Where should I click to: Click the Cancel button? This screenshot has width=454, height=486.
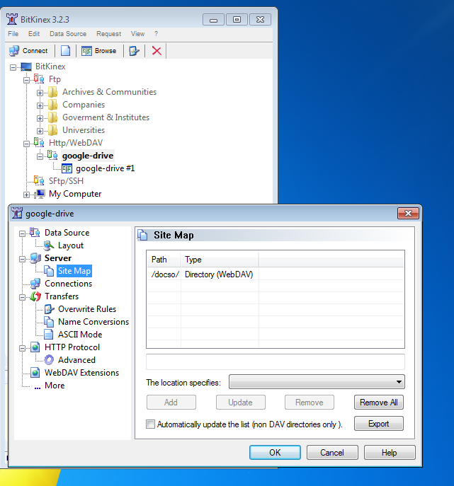click(332, 453)
